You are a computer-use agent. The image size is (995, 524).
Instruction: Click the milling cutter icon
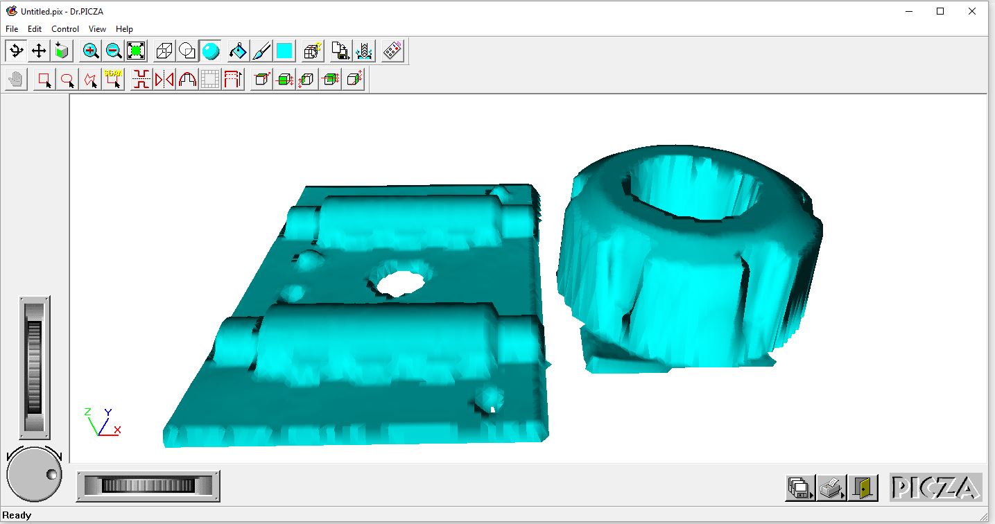point(364,51)
